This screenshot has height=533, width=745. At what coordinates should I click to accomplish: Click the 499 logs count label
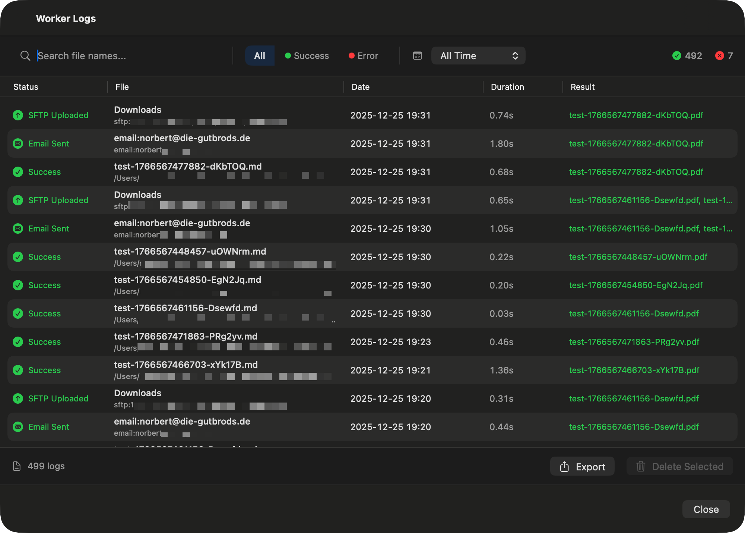pos(46,466)
